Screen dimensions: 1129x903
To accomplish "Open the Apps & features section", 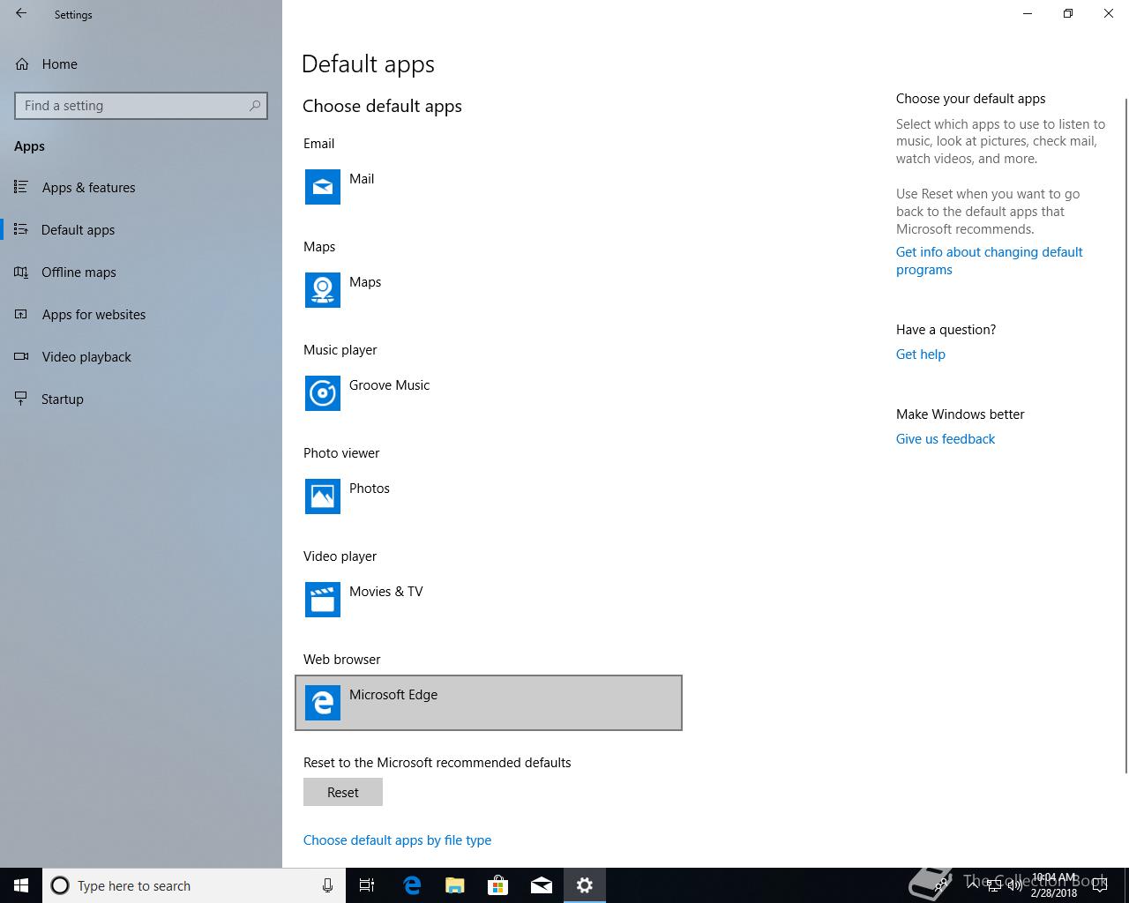I will [88, 188].
